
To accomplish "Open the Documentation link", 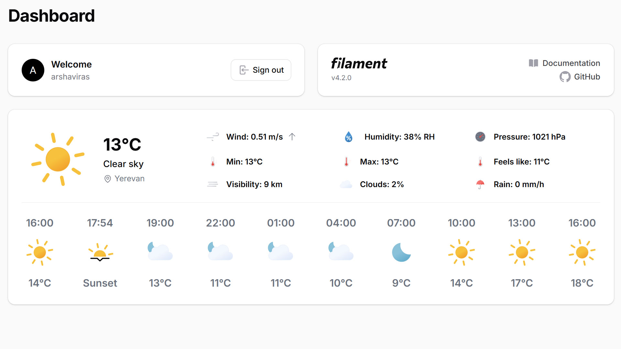I will click(564, 63).
